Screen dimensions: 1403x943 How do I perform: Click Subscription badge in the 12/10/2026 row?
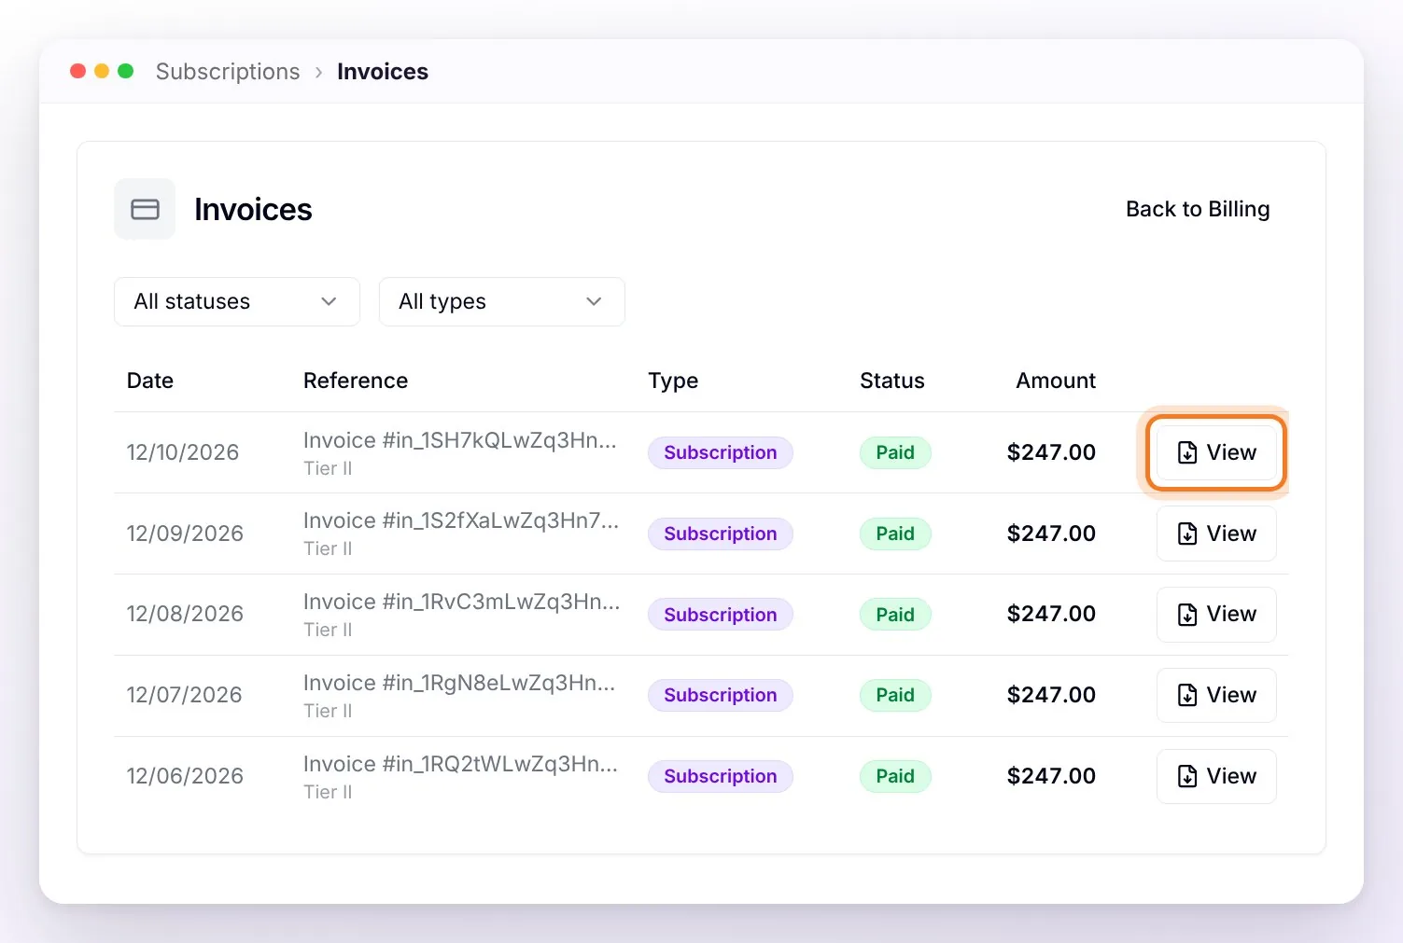(721, 452)
